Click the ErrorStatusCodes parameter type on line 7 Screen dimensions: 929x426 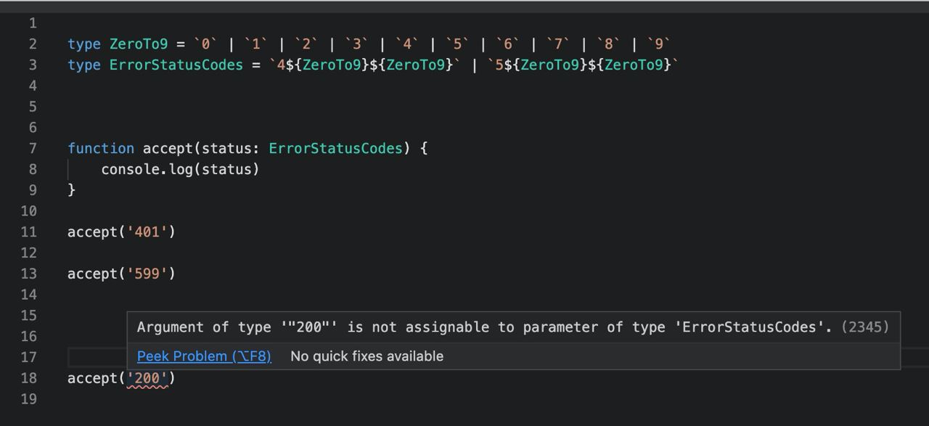coord(335,149)
